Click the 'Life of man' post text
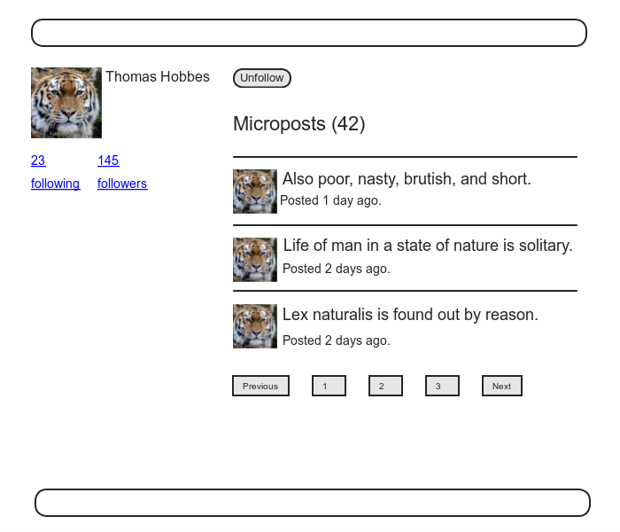This screenshot has height=532, width=620. [x=428, y=246]
